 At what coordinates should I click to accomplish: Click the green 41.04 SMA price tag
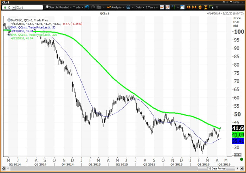(x=238, y=135)
